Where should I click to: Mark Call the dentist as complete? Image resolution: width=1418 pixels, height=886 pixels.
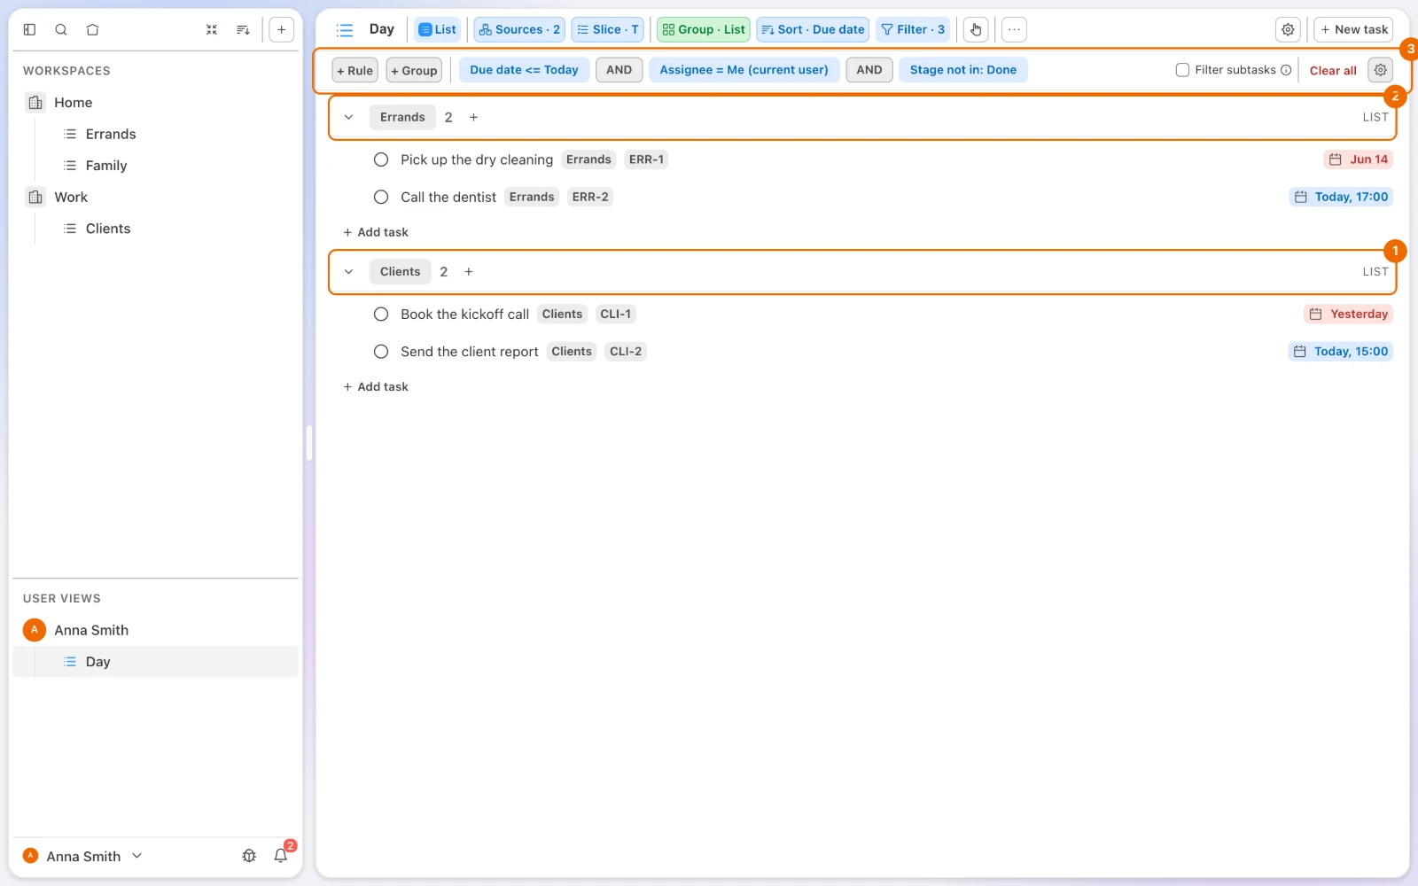381,197
